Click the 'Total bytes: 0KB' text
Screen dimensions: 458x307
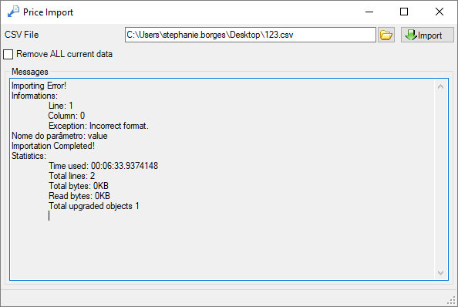click(x=79, y=186)
